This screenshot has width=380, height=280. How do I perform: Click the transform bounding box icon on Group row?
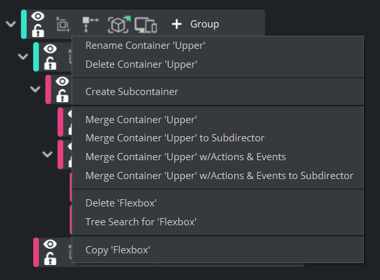[63, 24]
